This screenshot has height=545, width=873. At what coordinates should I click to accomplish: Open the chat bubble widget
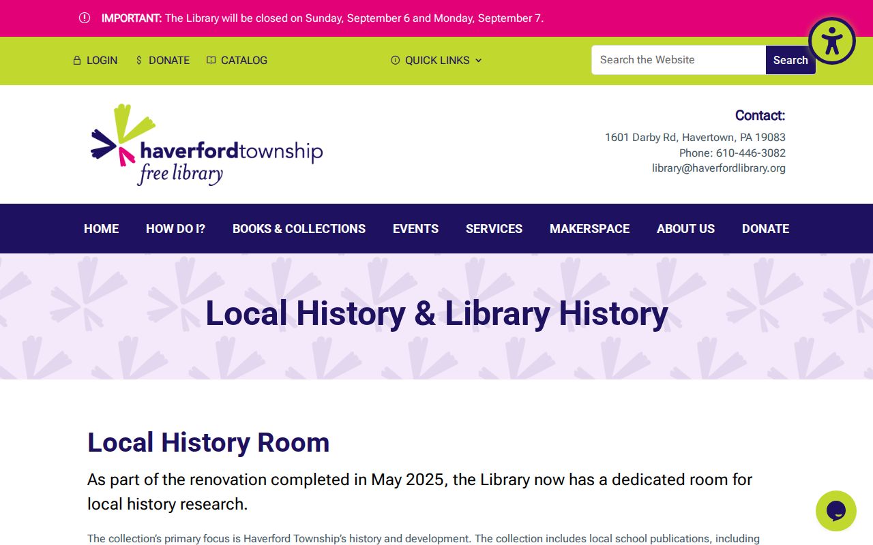(x=836, y=511)
